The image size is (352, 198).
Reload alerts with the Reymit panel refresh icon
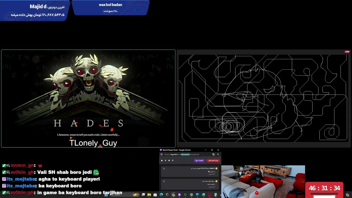[x=173, y=160]
